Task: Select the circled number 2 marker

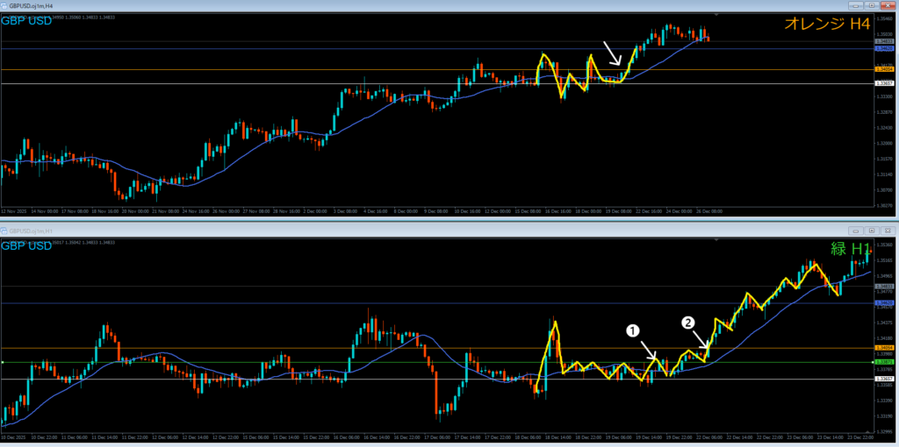Action: (x=689, y=323)
